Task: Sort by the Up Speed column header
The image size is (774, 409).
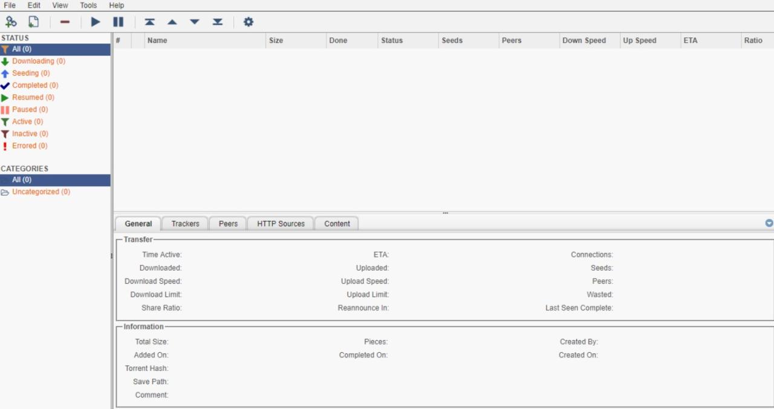Action: click(x=650, y=40)
